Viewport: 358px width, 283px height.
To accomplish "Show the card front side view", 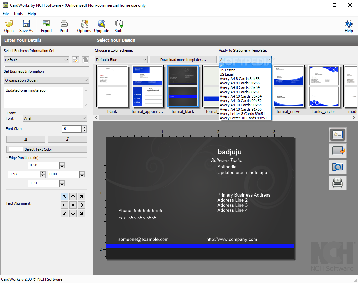I will [x=338, y=135].
